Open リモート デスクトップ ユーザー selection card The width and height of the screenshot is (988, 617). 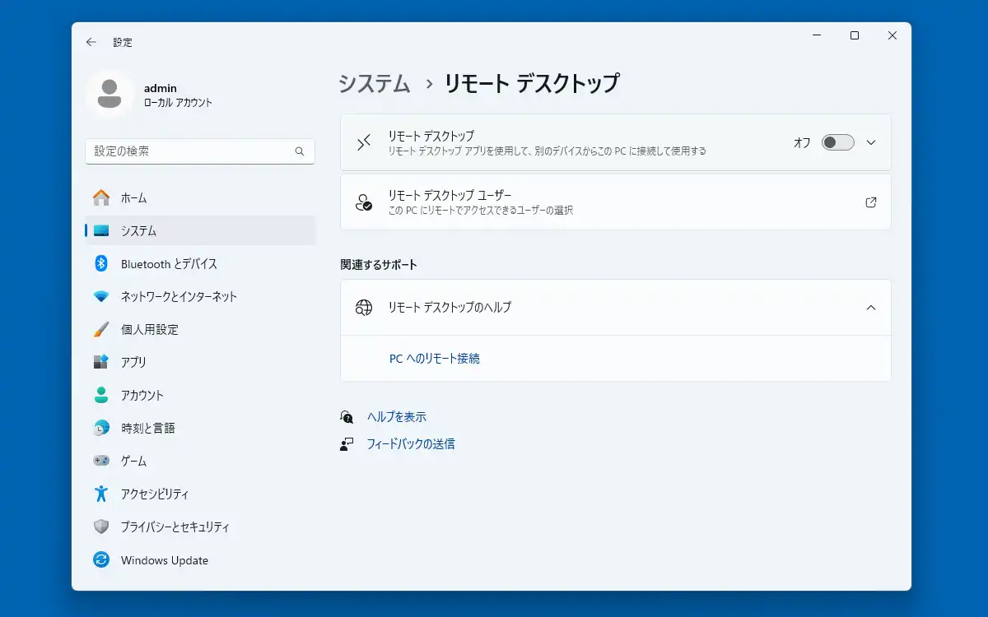pyautogui.click(x=616, y=202)
